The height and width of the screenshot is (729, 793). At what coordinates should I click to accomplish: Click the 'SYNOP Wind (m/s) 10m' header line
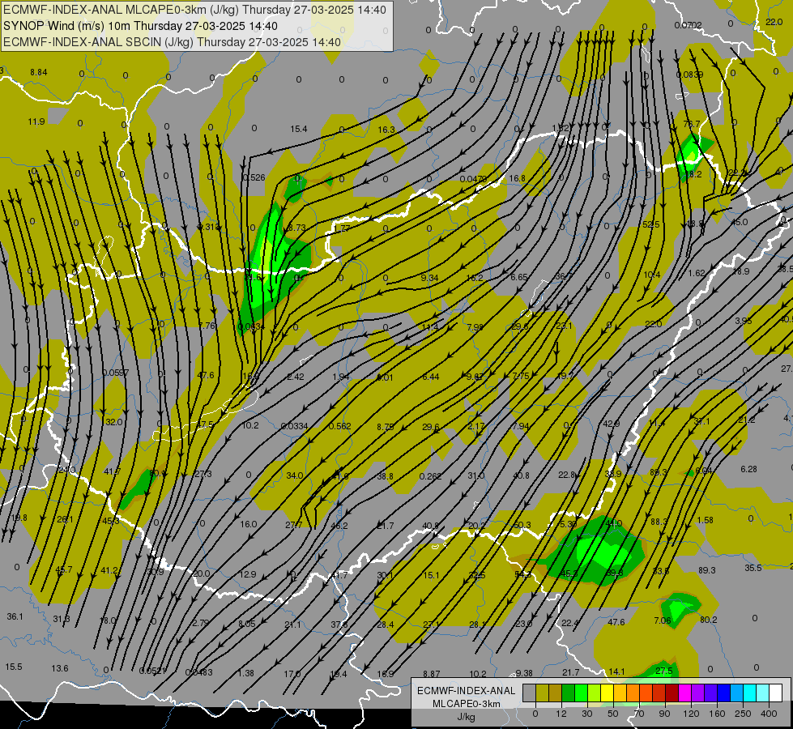tap(140, 26)
